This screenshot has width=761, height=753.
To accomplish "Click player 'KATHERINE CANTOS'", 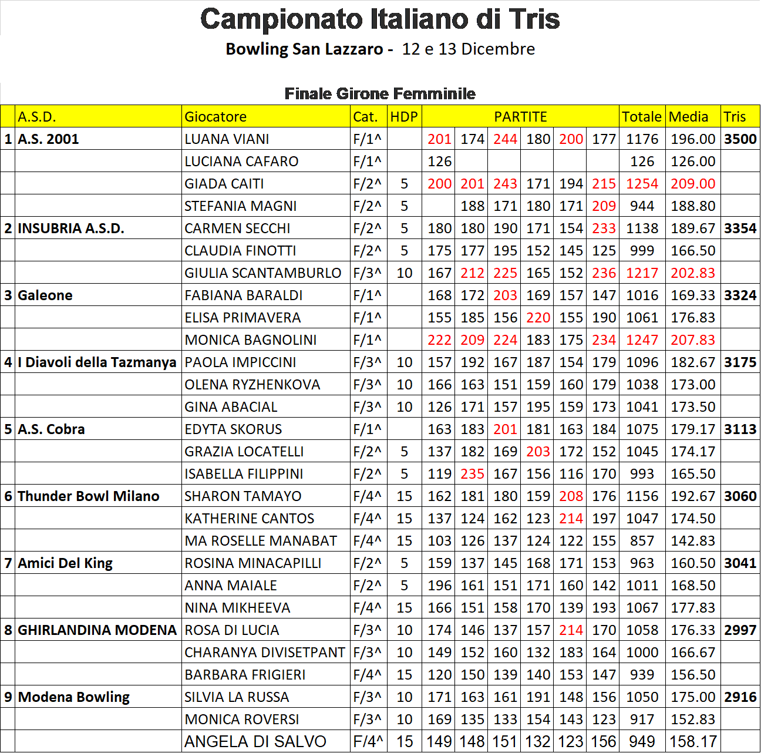I will 250,518.
